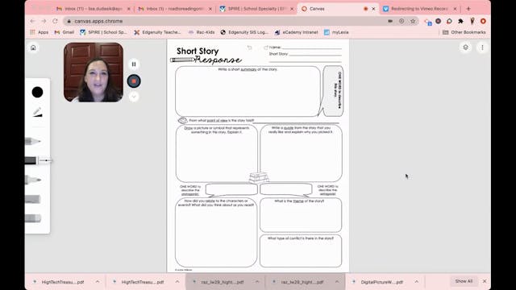Switch to the second Gmail Inbox tab

(x=175, y=9)
